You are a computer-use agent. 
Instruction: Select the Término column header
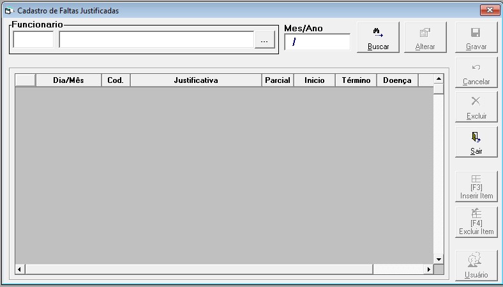click(x=356, y=80)
